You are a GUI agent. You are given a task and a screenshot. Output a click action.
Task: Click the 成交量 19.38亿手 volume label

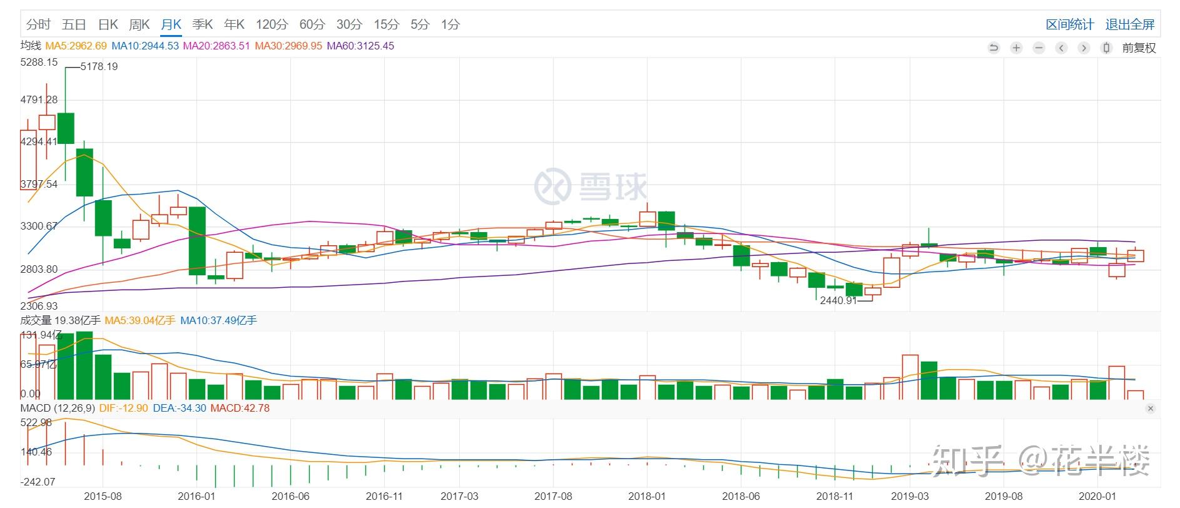click(x=60, y=320)
